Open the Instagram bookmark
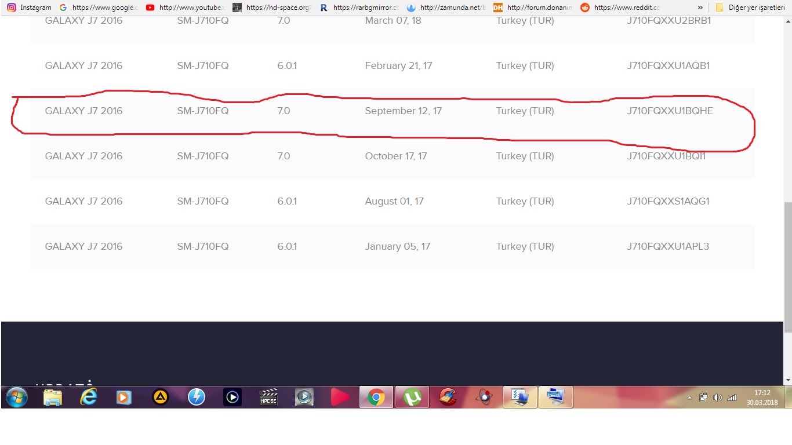The width and height of the screenshot is (792, 445). (29, 8)
